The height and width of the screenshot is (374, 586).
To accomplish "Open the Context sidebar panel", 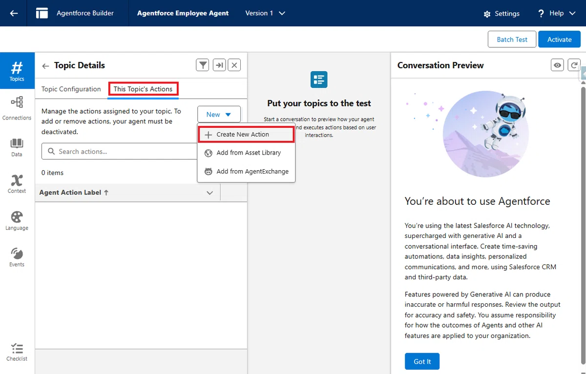I will (x=17, y=184).
